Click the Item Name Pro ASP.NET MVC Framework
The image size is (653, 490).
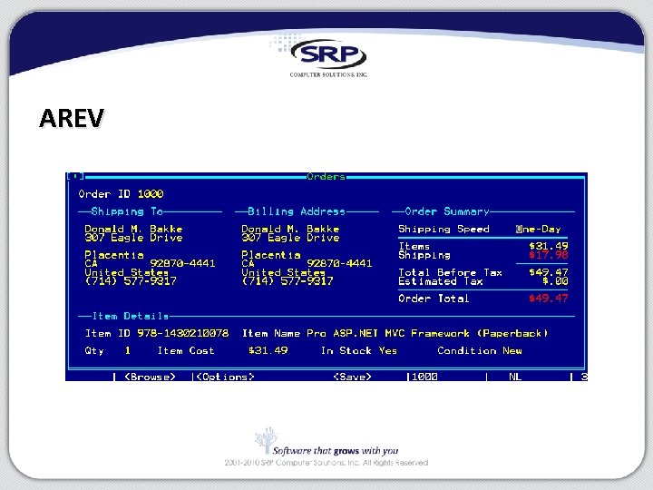pyautogui.click(x=427, y=333)
